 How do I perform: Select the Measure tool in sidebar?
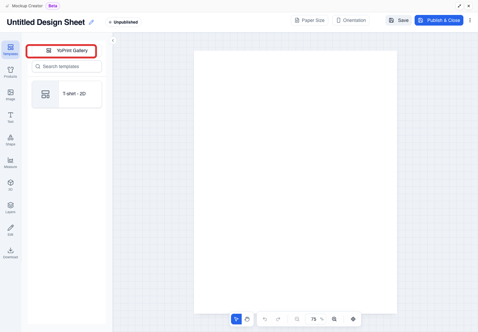pos(10,163)
